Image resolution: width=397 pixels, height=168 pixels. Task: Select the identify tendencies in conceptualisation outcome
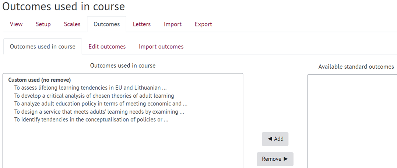point(91,119)
